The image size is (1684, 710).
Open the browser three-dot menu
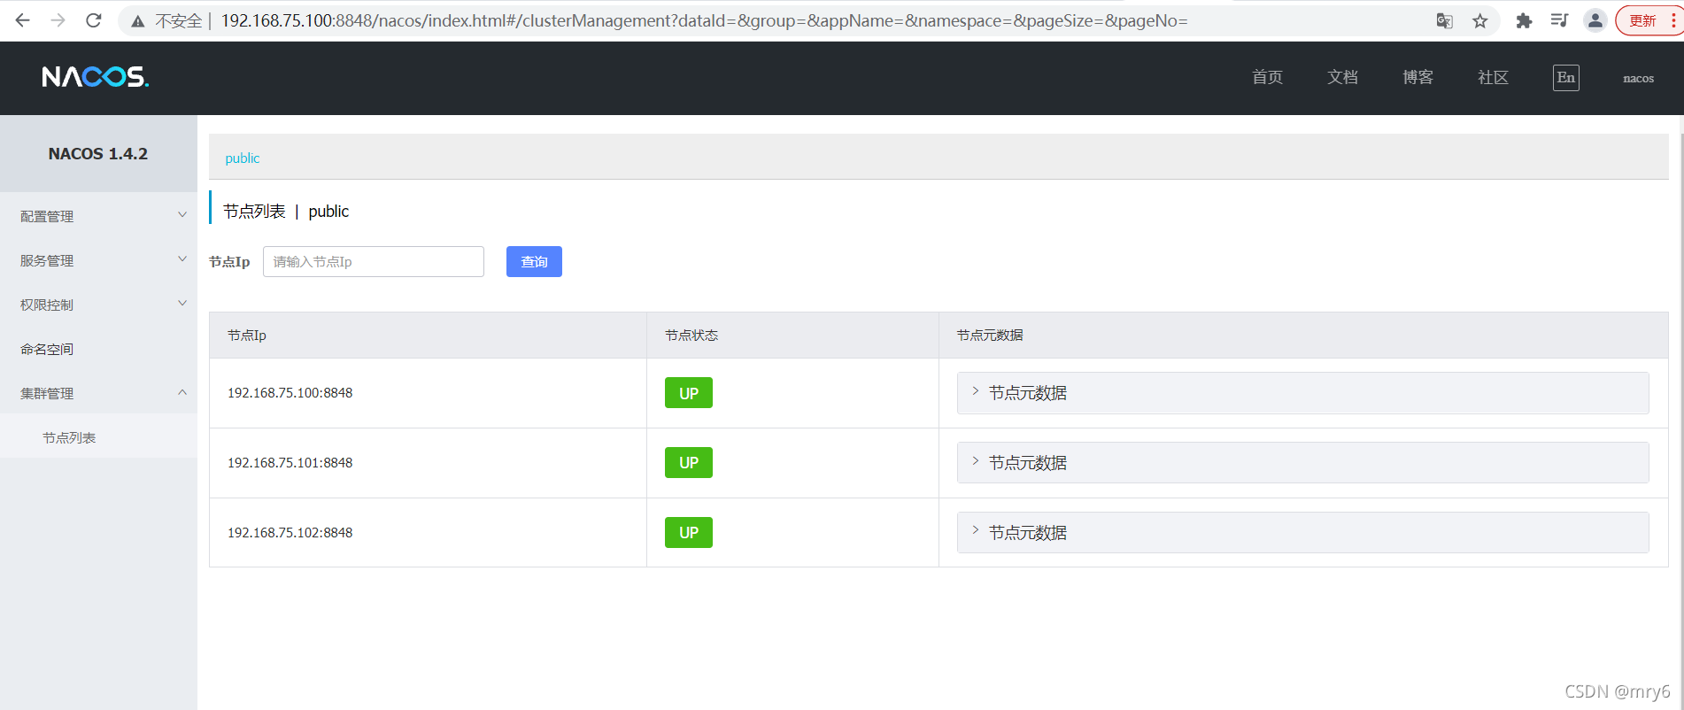(x=1673, y=20)
